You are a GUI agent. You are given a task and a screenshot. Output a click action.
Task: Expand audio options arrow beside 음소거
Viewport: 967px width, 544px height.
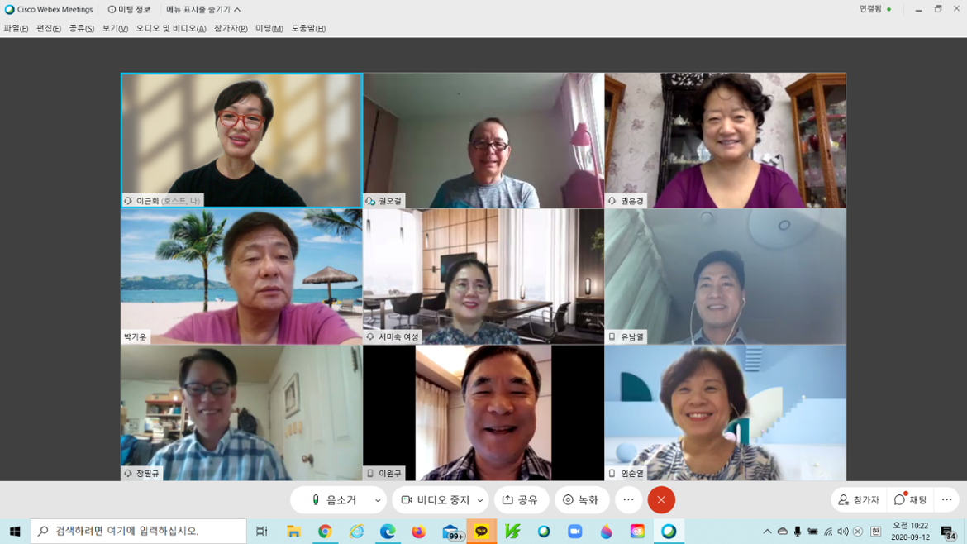pyautogui.click(x=378, y=500)
